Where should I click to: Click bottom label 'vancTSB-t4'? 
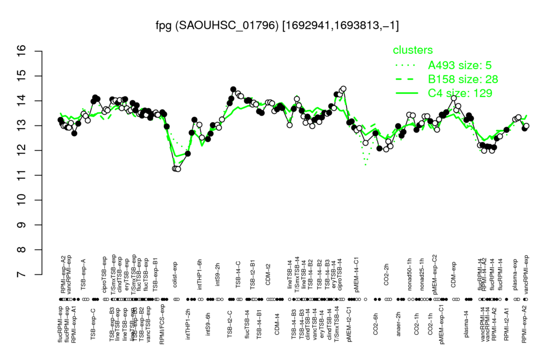point(314,323)
